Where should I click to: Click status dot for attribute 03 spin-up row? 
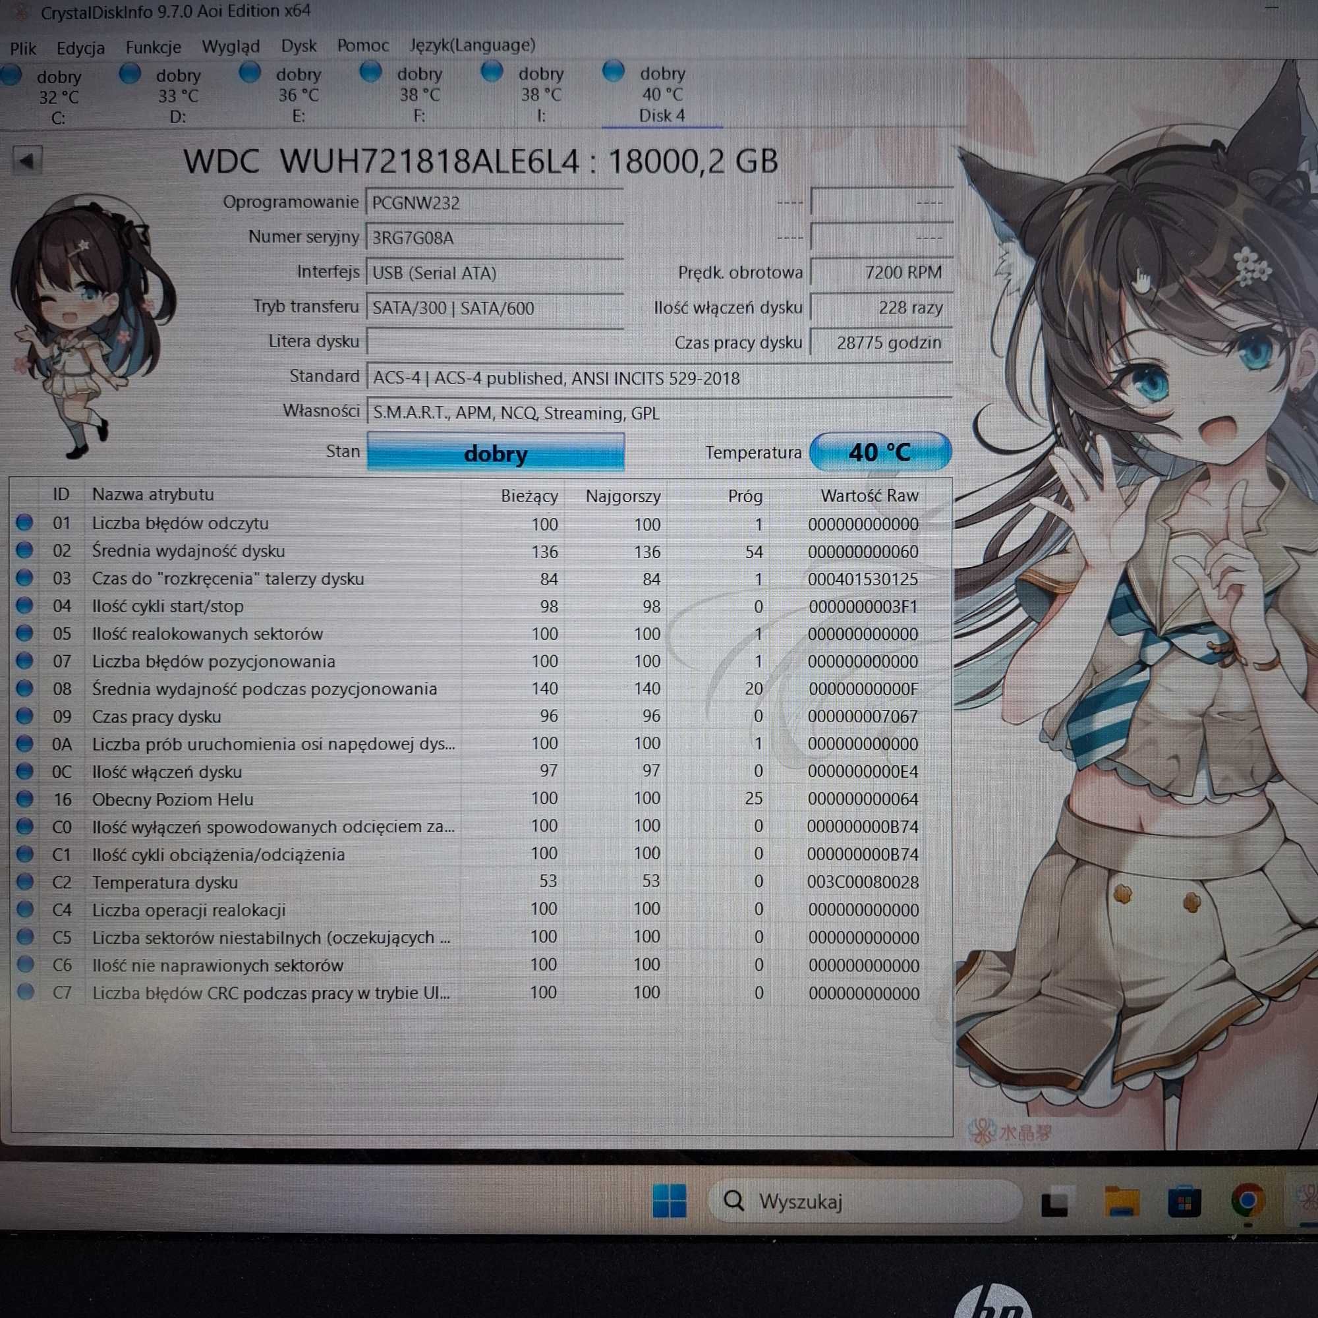(x=24, y=578)
